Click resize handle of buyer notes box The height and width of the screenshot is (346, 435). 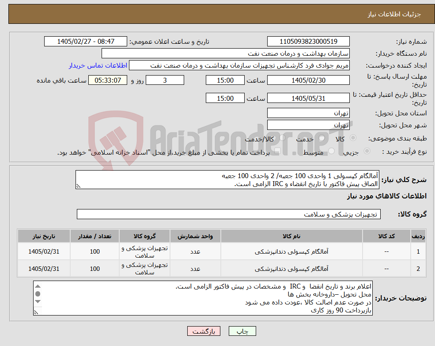tap(36, 312)
